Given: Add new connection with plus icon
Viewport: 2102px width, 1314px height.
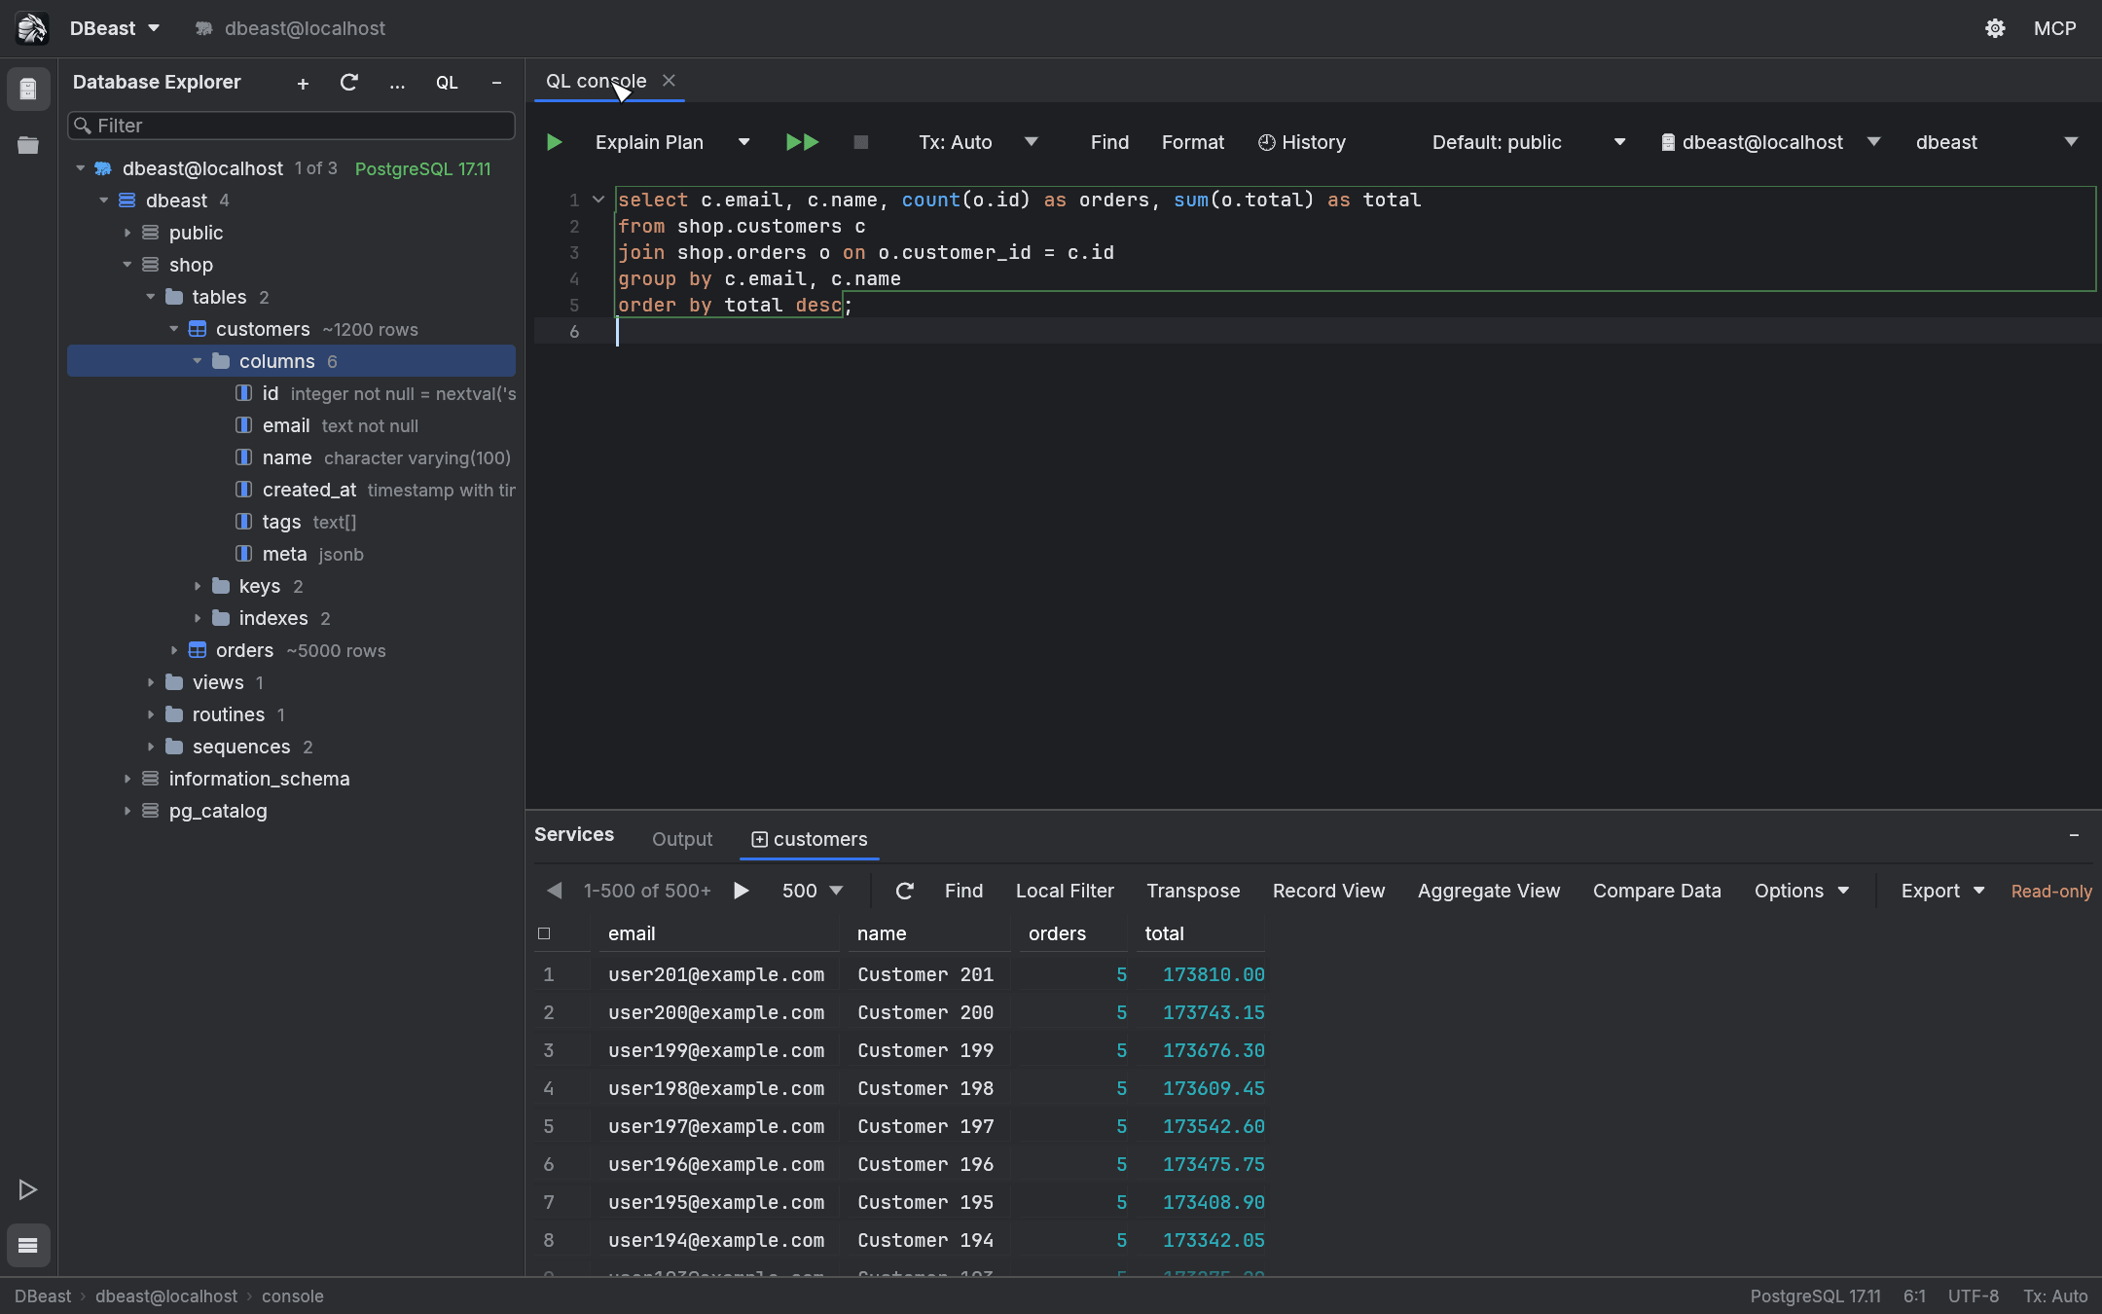Looking at the screenshot, I should (x=303, y=84).
